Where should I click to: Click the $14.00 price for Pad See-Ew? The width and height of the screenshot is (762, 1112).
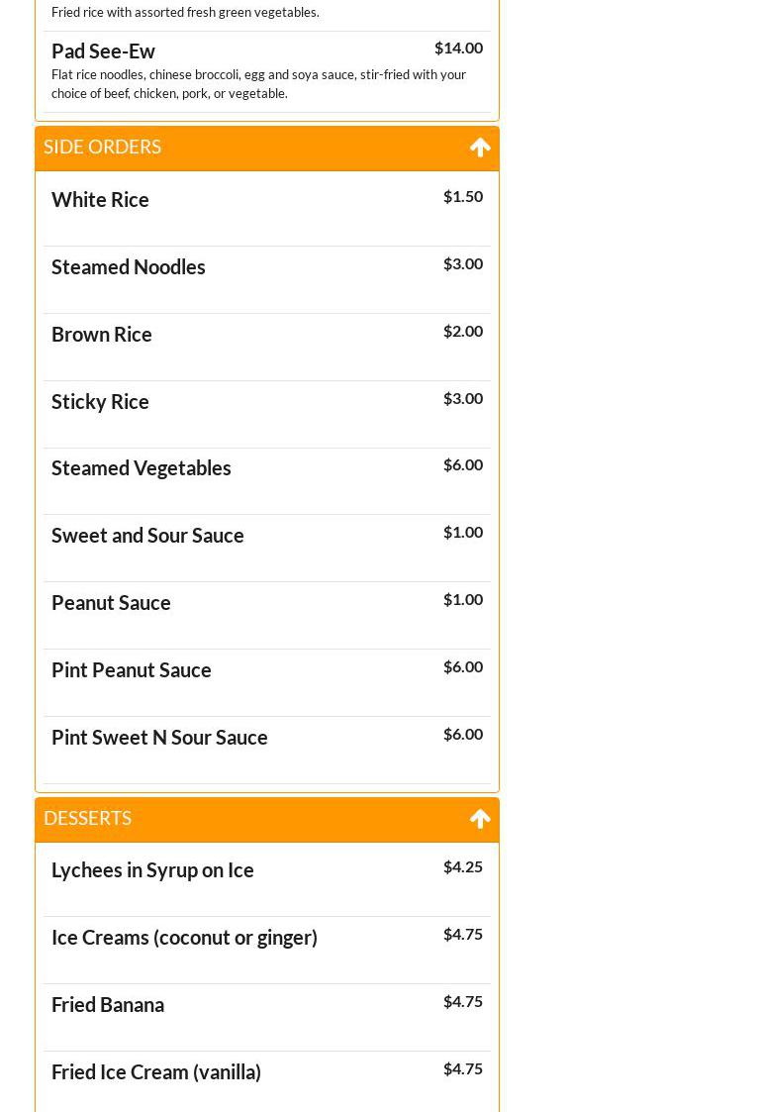point(458,48)
